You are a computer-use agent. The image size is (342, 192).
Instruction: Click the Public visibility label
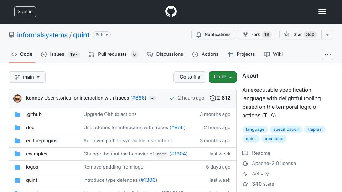[102, 35]
